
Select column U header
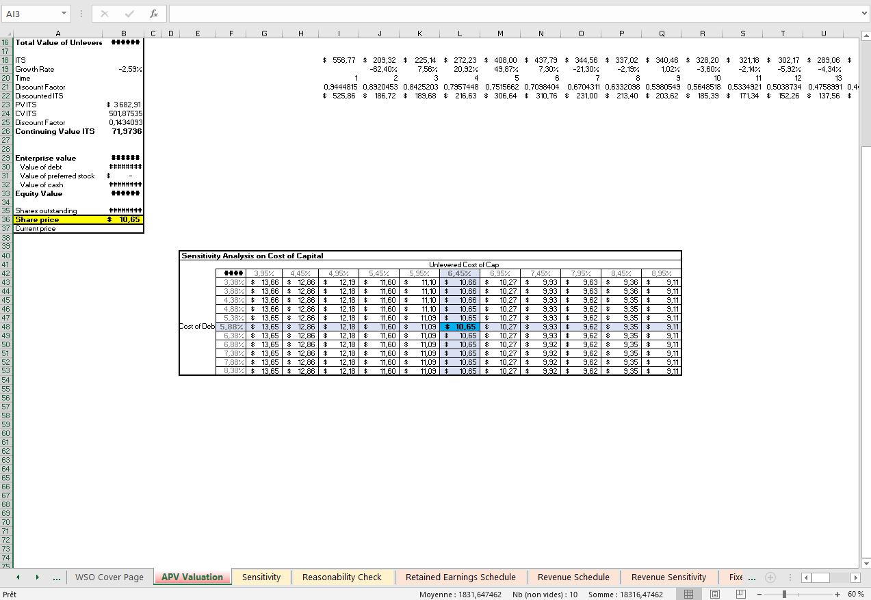(x=823, y=33)
